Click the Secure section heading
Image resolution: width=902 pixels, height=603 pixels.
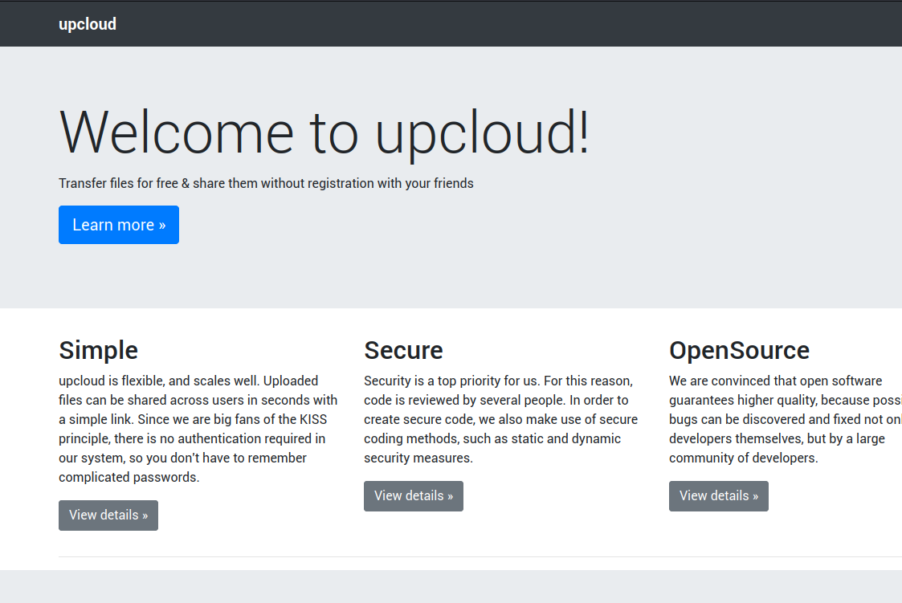click(x=403, y=350)
